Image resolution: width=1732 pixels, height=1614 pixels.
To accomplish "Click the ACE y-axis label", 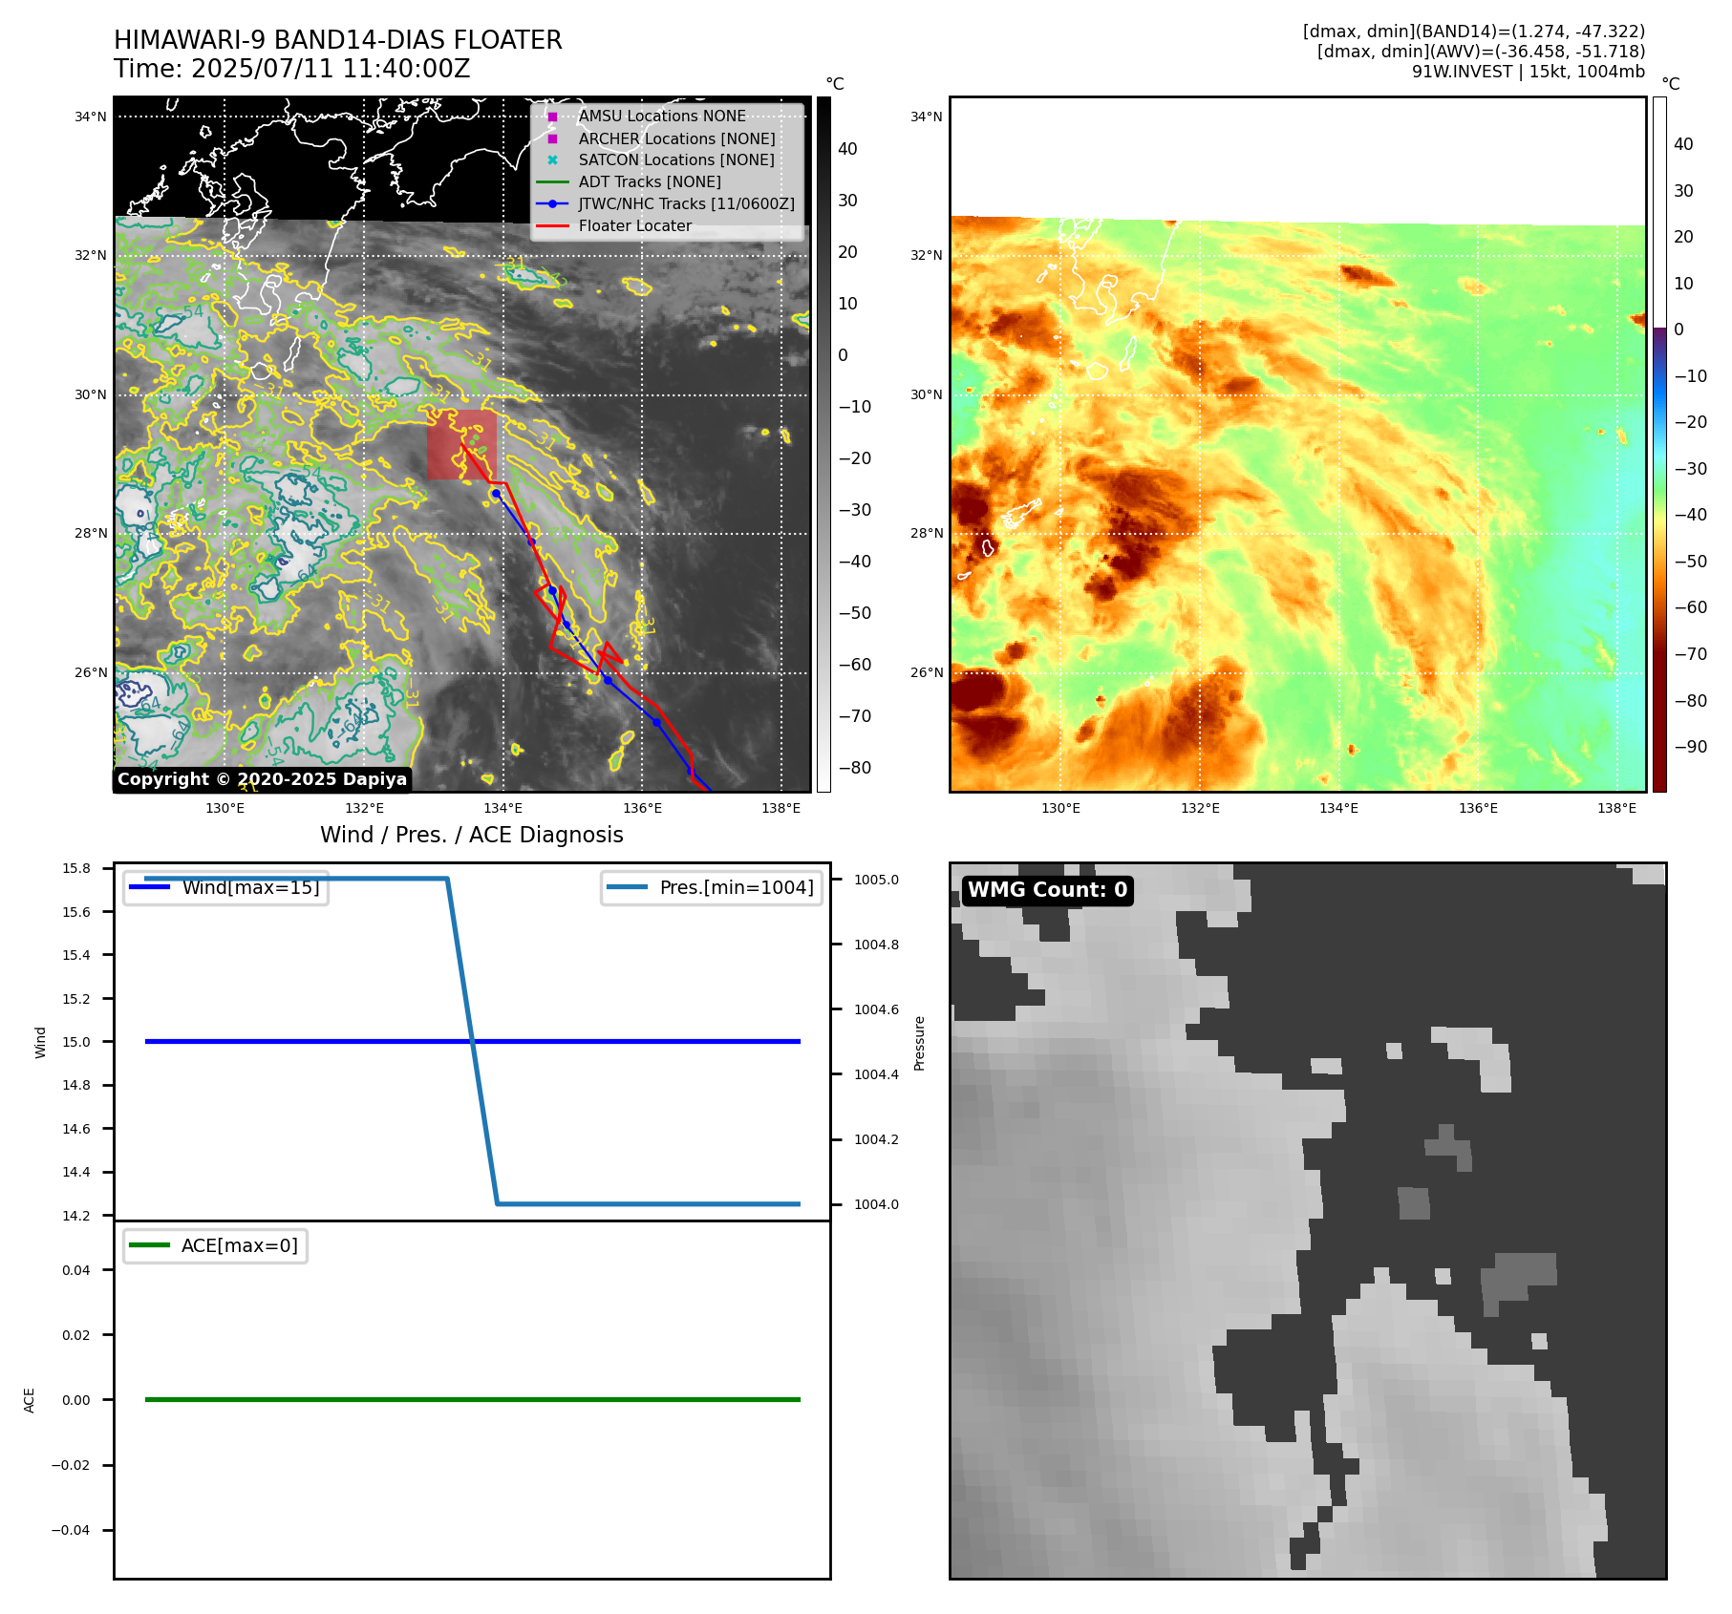I will point(30,1400).
